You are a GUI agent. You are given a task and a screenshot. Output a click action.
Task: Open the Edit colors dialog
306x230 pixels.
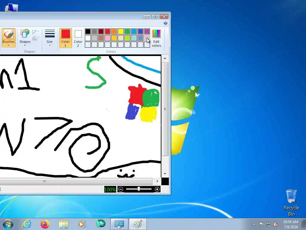(x=156, y=38)
